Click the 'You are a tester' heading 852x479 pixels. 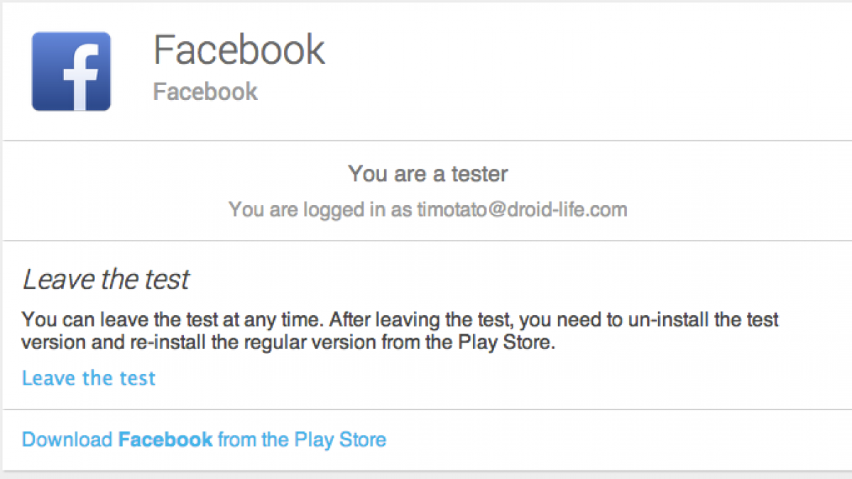(427, 174)
